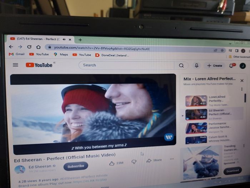This screenshot has width=250, height=188.
Task: Click into the YouTube Search field
Action: pos(126,65)
